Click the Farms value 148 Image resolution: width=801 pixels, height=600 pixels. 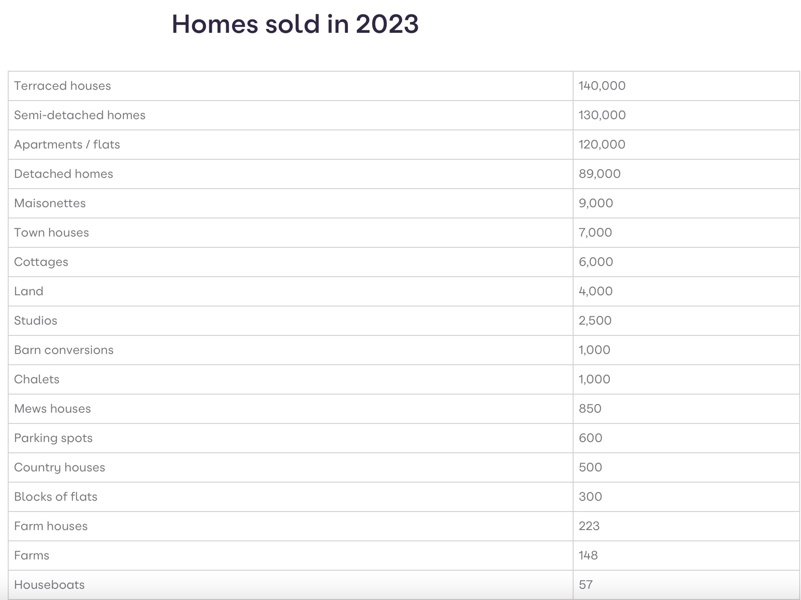click(588, 556)
